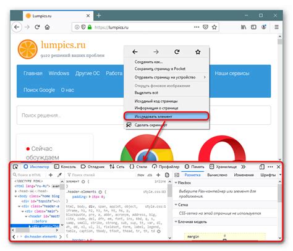Show more devtools tabs via double chevron
Screen dimensions: 293x251
coord(244,167)
